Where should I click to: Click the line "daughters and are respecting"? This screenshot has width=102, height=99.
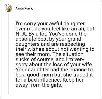(x=50, y=44)
